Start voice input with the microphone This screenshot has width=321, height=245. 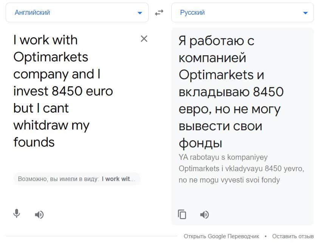[17, 214]
